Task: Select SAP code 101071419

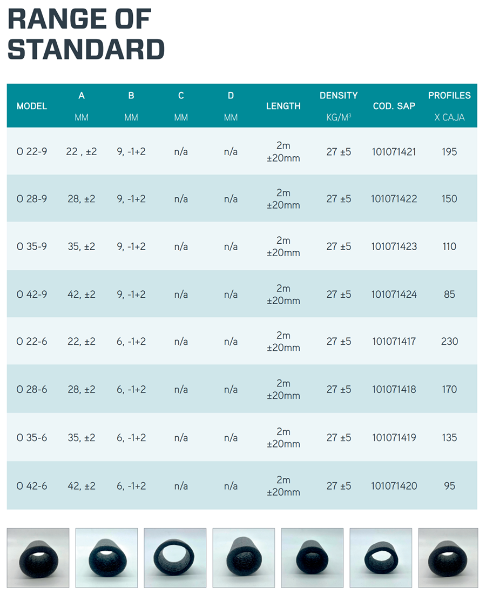Action: (394, 438)
